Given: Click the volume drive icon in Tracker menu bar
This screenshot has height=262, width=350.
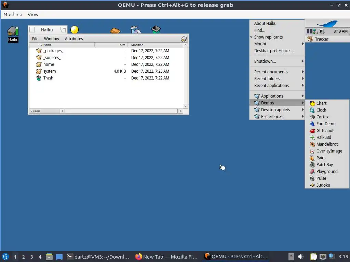Looking at the screenshot, I should click(x=184, y=39).
